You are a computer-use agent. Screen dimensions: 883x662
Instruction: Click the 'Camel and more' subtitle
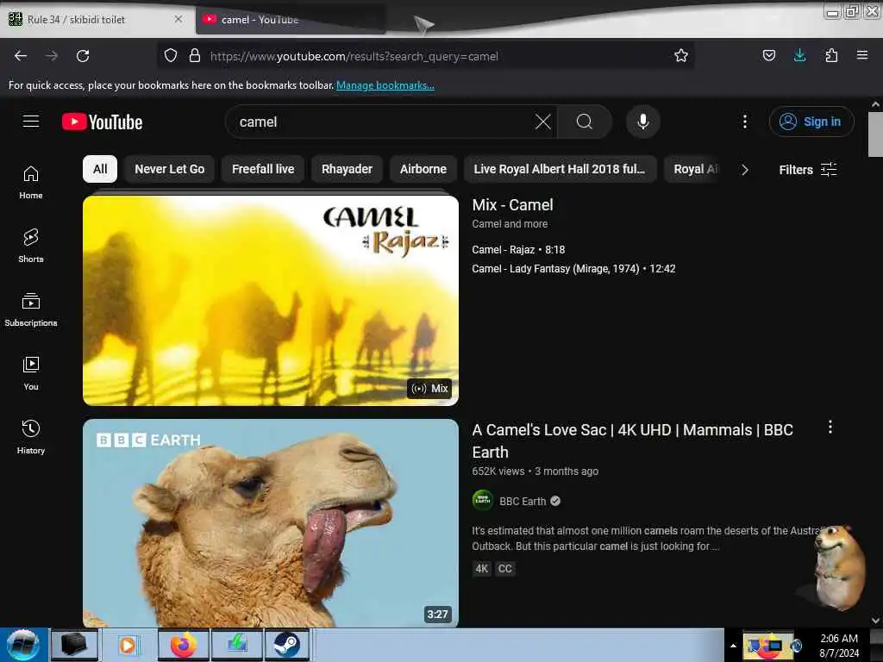tap(510, 223)
